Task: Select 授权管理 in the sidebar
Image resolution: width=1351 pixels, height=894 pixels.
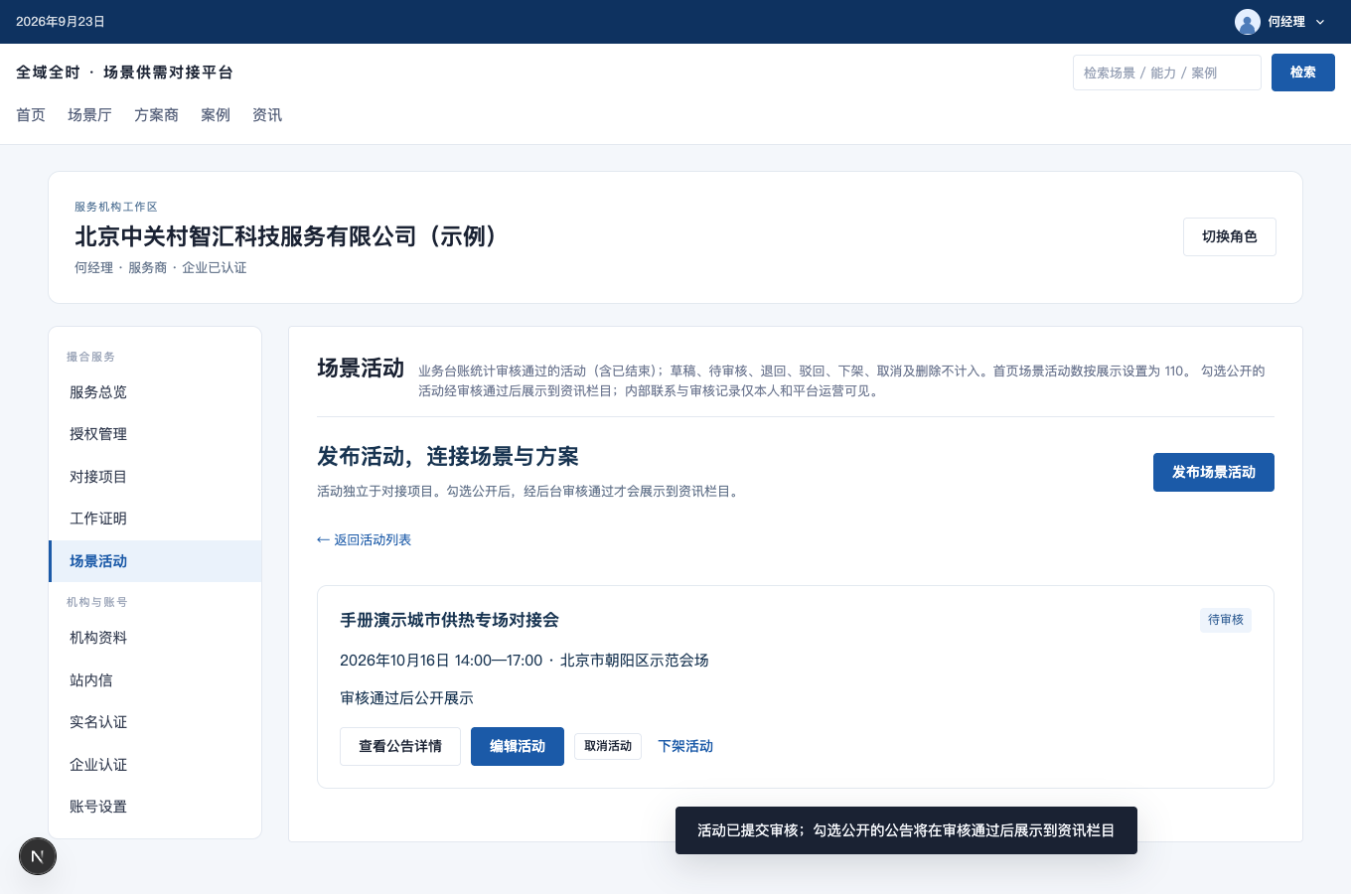Action: (155, 434)
